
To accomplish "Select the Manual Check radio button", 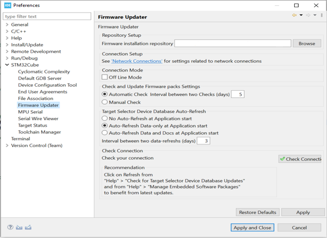I will [105, 102].
